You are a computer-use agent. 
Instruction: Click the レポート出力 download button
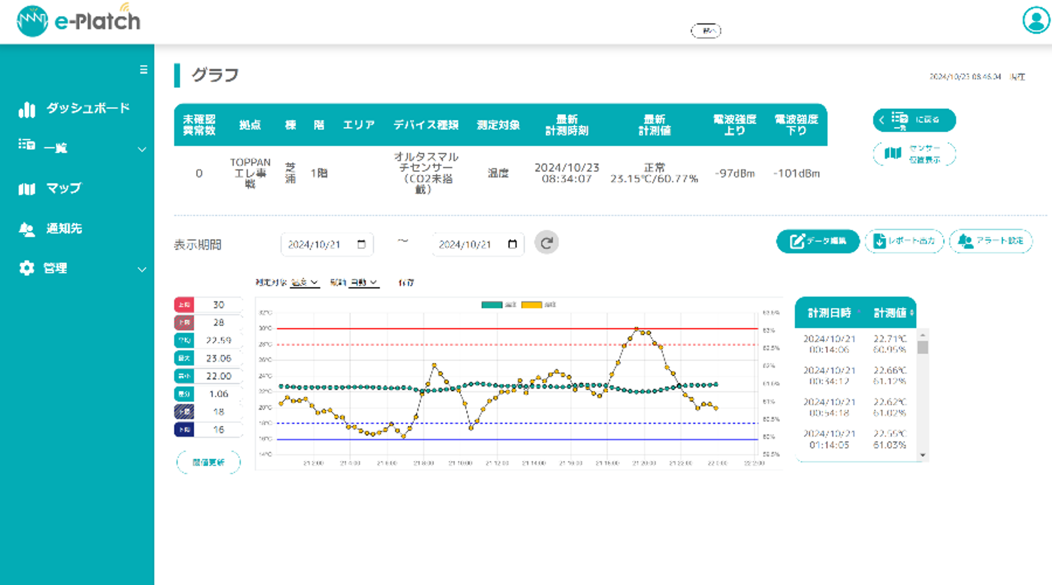[903, 241]
